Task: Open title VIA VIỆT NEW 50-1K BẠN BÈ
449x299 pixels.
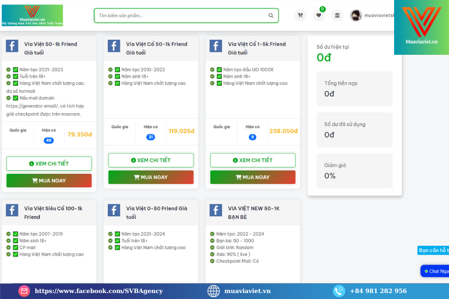Action: [x=254, y=213]
